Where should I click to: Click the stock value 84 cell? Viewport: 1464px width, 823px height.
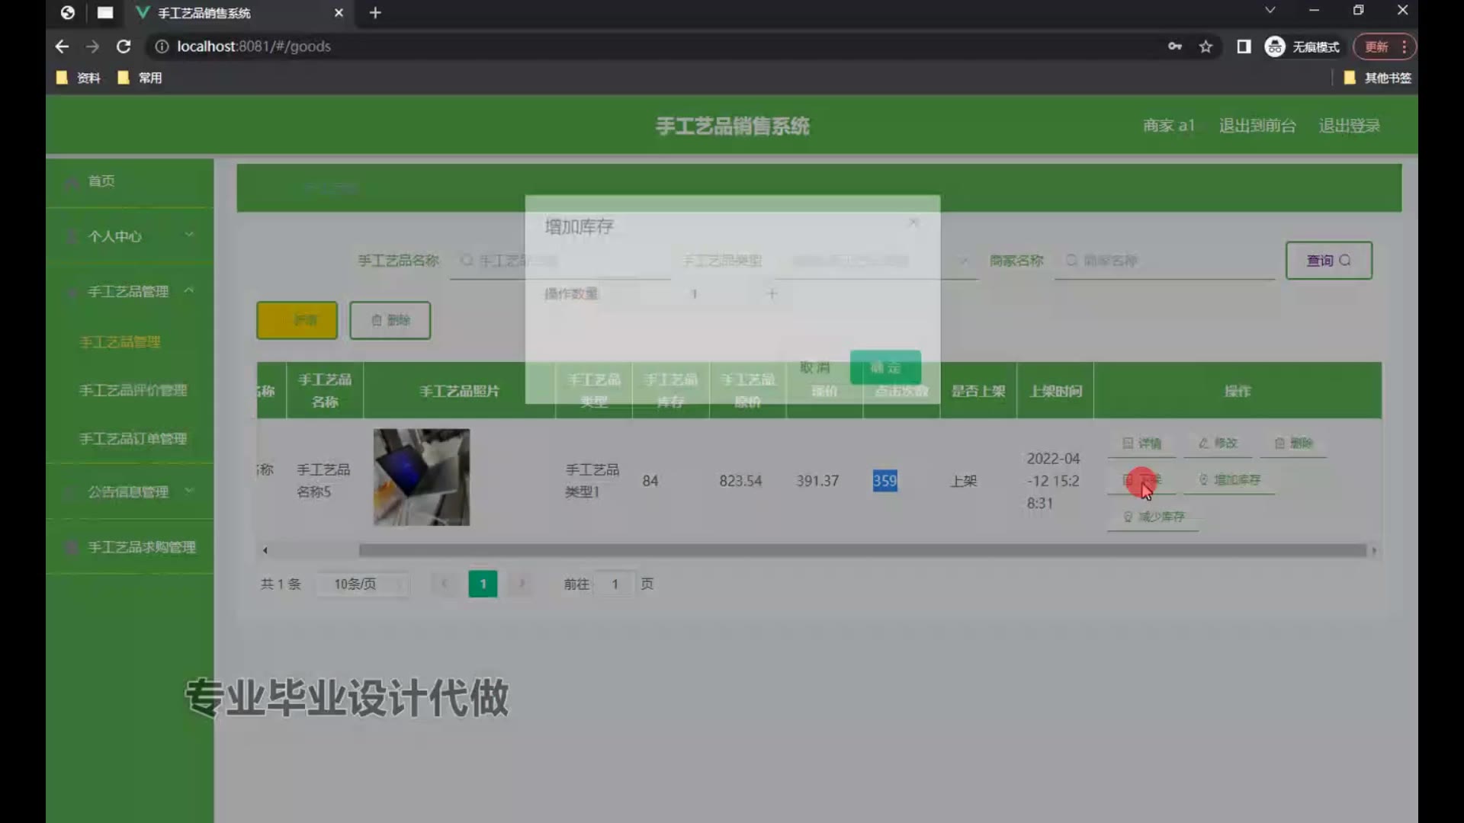(650, 481)
